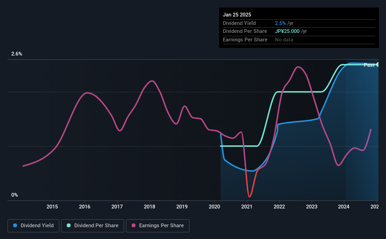The image size is (386, 239).
Task: Select the 2015 x-axis label
Action: point(52,207)
